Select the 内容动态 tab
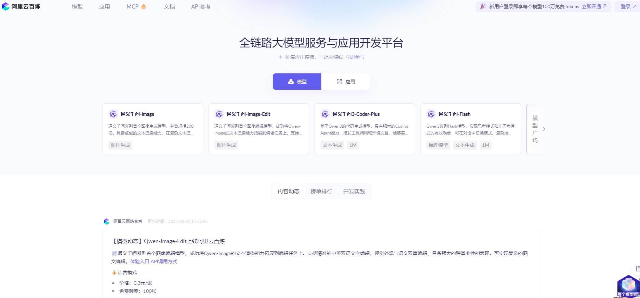Screen dimensions: 640x298 click(x=289, y=191)
